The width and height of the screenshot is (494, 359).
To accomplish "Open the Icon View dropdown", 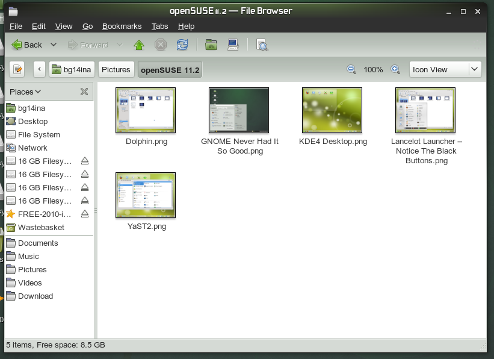I will pyautogui.click(x=445, y=69).
